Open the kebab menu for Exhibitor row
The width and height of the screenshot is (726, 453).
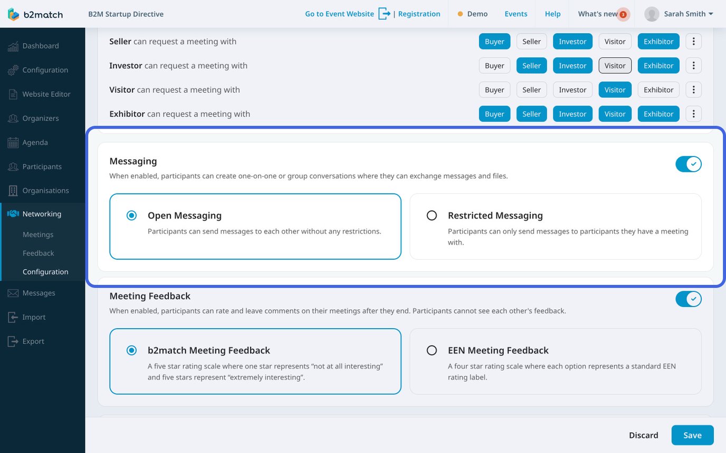pyautogui.click(x=693, y=113)
